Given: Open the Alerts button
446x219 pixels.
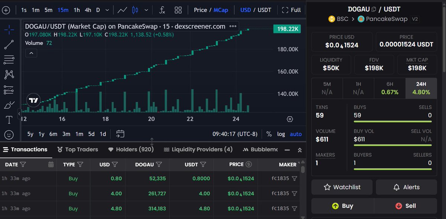Looking at the screenshot, I should 406,187.
